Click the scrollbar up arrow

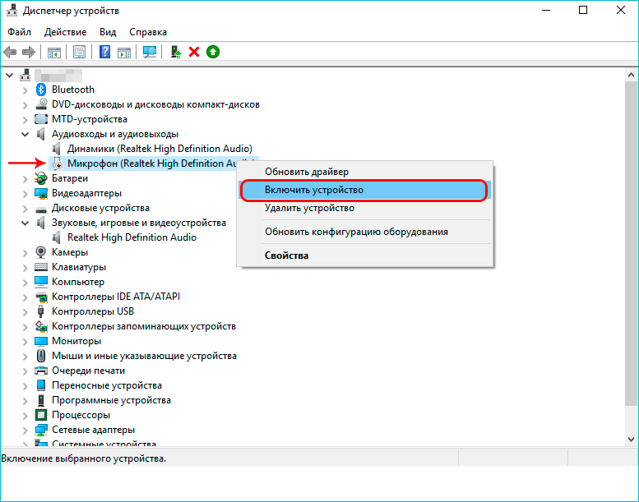point(632,75)
